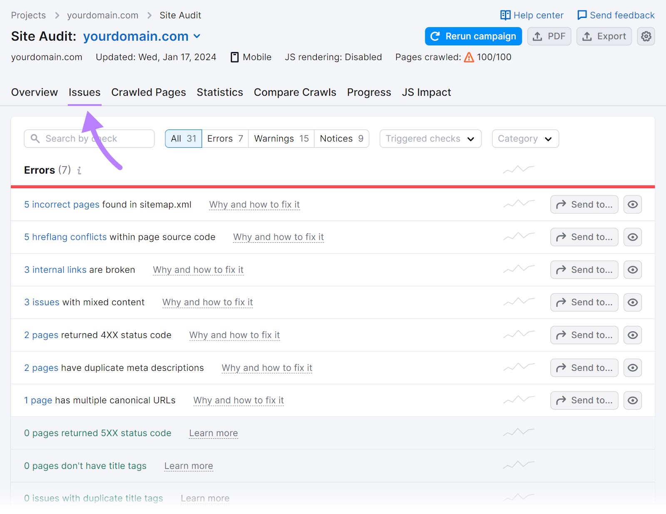This screenshot has height=514, width=666.
Task: Open the Category dropdown
Action: coord(525,138)
